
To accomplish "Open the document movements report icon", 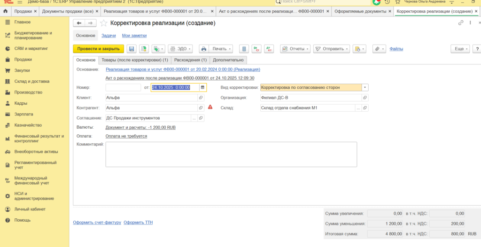I will (244, 49).
